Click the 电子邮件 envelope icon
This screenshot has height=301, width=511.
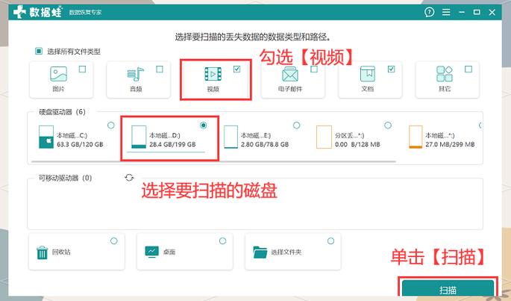tap(290, 74)
